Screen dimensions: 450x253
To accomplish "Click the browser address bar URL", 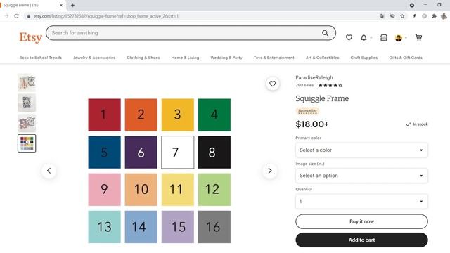I will [106, 16].
